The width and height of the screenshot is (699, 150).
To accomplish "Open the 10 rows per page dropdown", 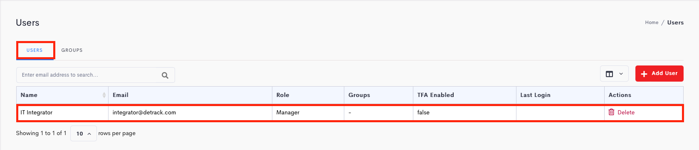I will pyautogui.click(x=84, y=133).
